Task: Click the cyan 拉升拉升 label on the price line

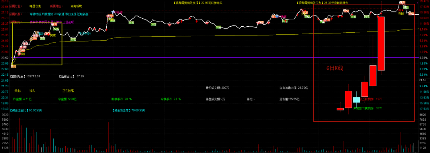Action: [x=85, y=34]
